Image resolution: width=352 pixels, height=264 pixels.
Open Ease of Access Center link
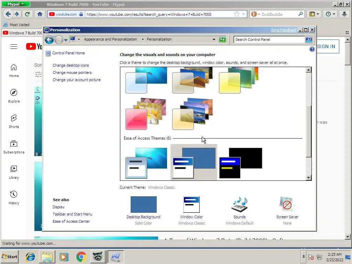71,221
